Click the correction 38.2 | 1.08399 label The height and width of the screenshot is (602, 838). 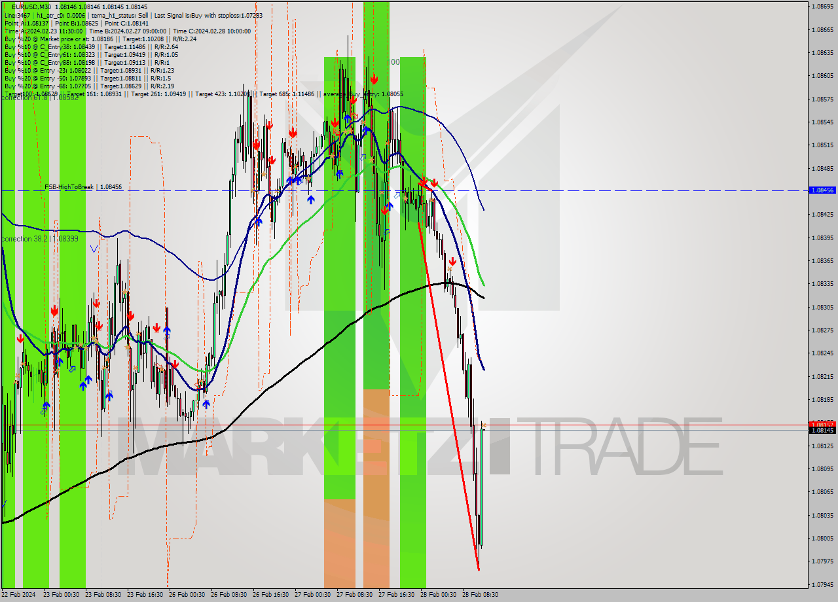tap(40, 239)
